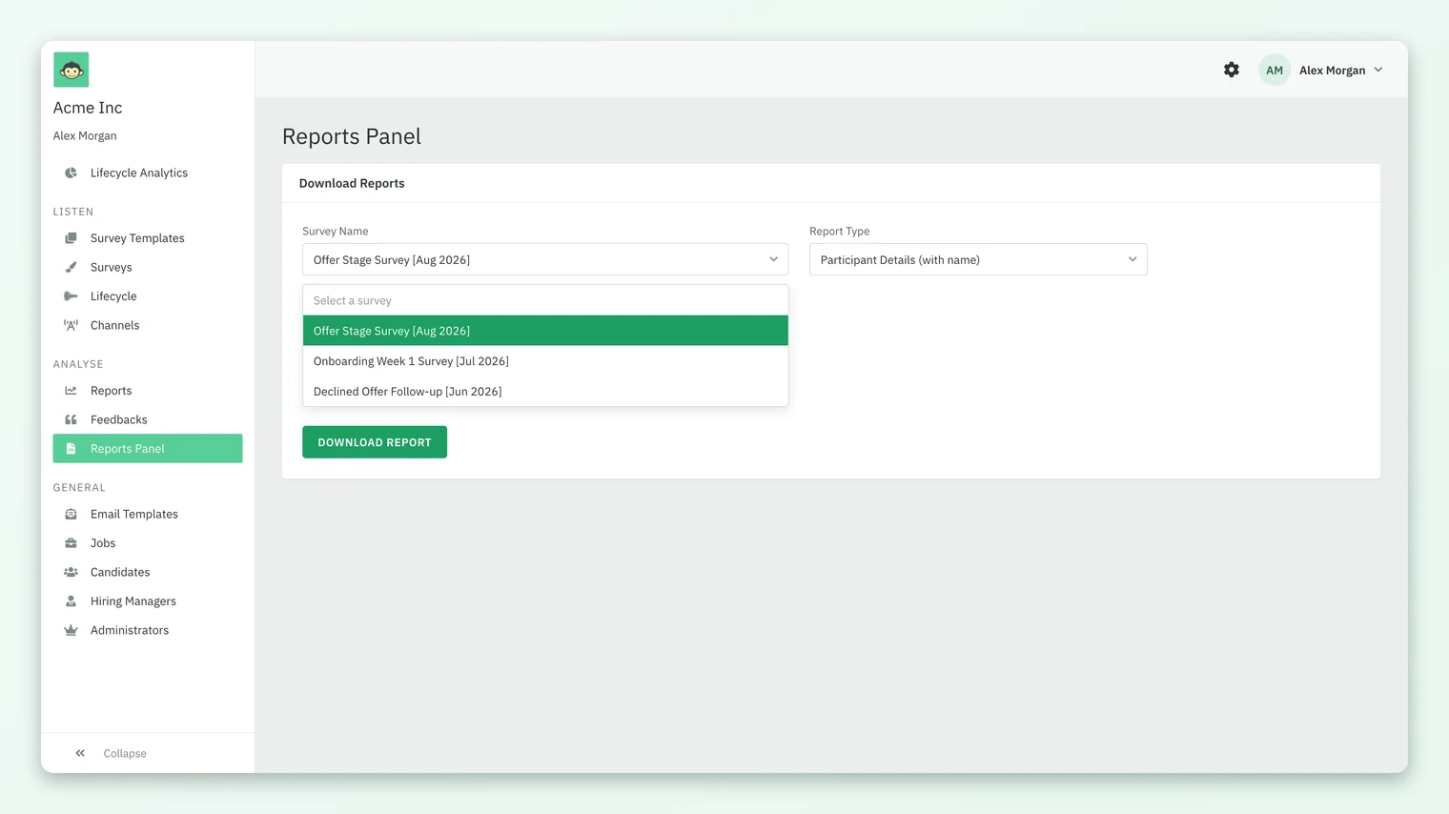Open Lifecycle Analytics in the sidebar
The image size is (1449, 814).
(139, 173)
